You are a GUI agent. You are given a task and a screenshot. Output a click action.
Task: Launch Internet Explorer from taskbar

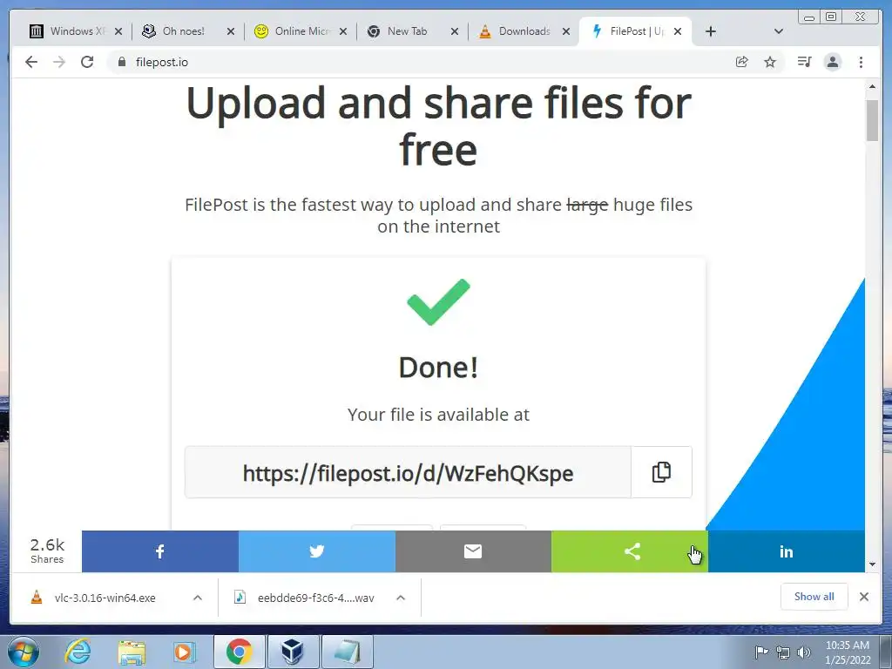point(78,652)
